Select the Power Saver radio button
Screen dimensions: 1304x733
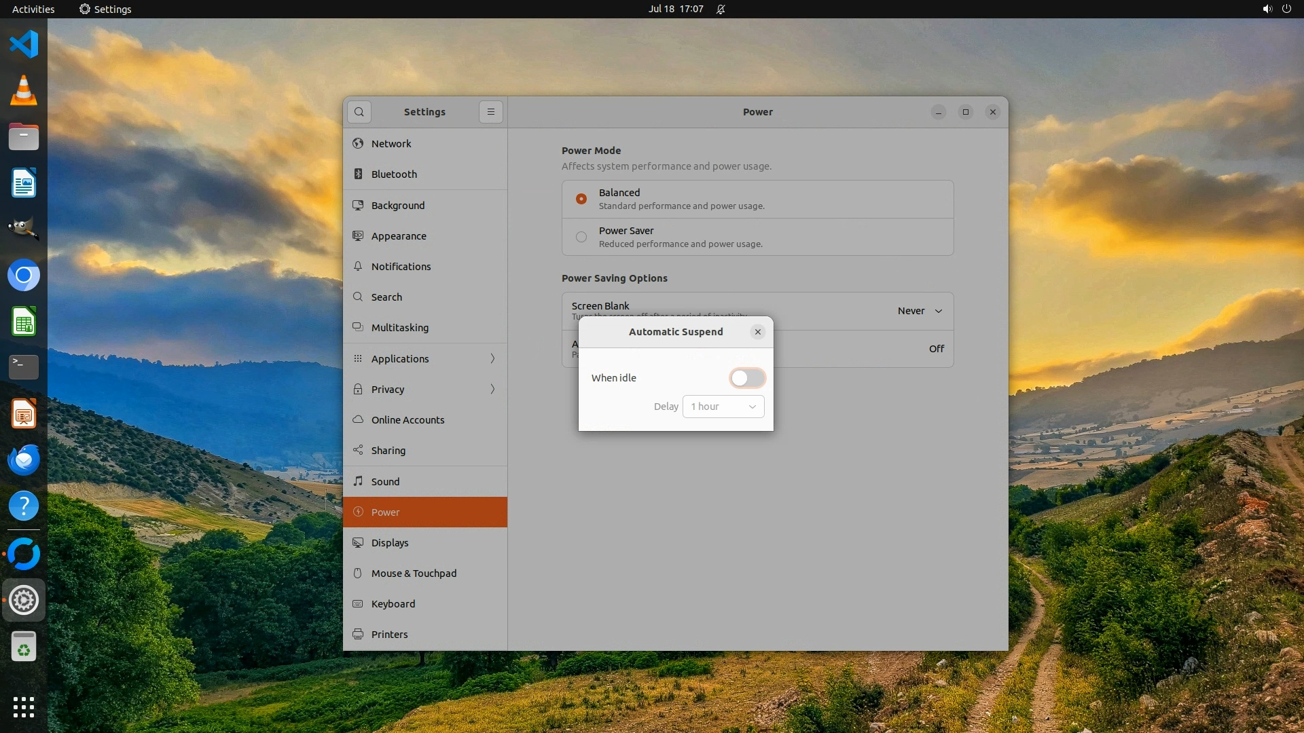click(x=581, y=237)
